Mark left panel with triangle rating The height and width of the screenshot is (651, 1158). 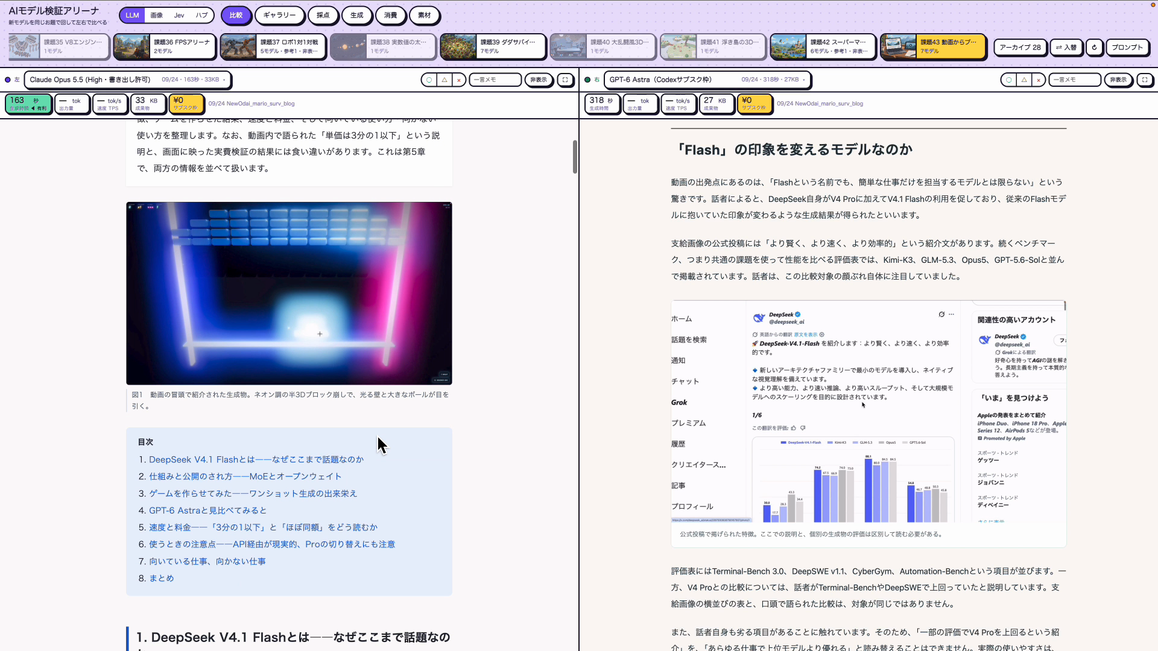click(x=445, y=80)
